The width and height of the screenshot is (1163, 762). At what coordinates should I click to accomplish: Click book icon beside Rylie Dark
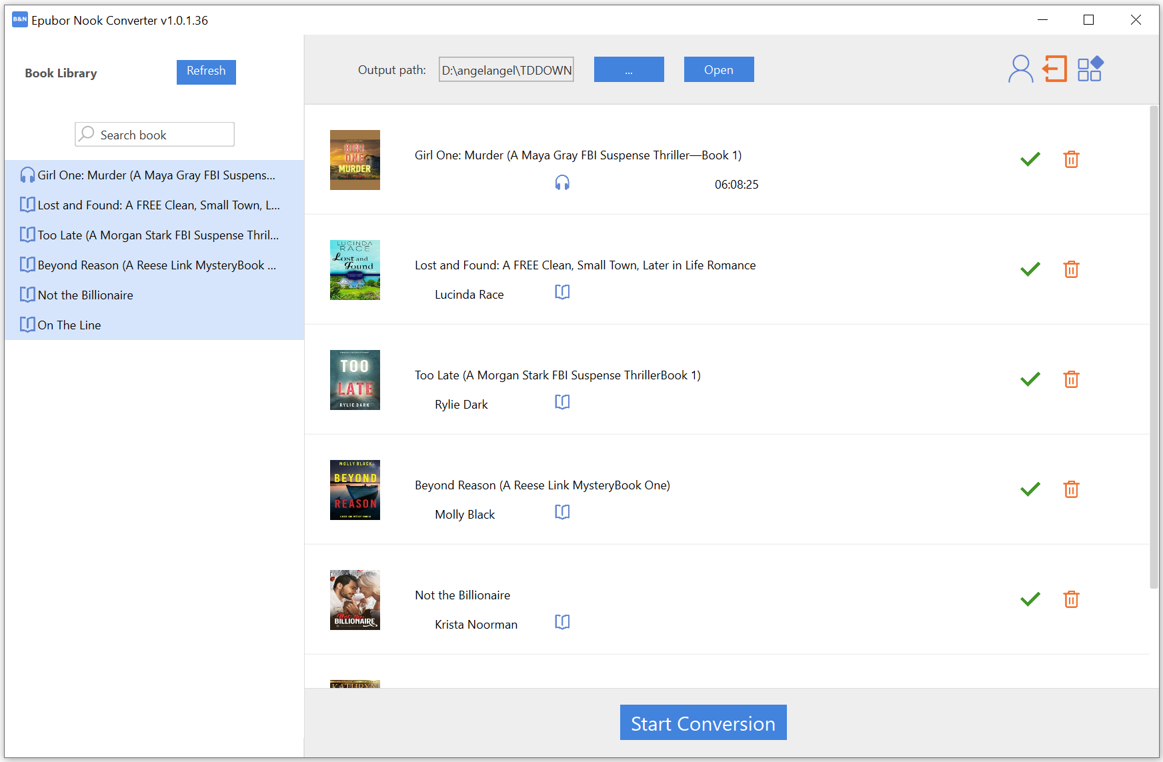point(562,402)
